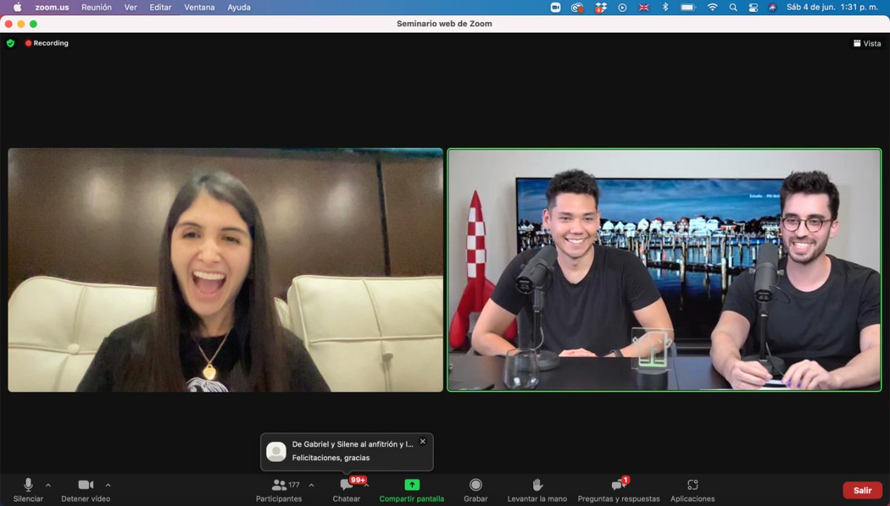Expand the arrow beside Participantes
Viewport: 890px width, 506px height.
click(311, 485)
